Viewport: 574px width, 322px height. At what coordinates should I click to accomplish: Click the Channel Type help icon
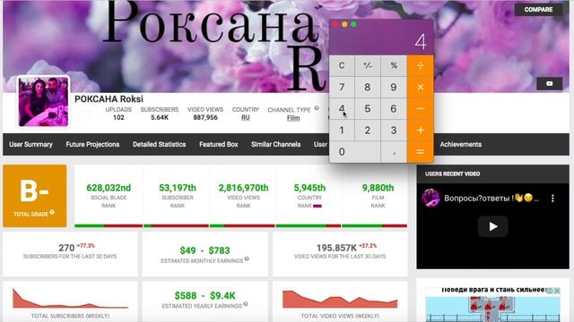pyautogui.click(x=317, y=108)
